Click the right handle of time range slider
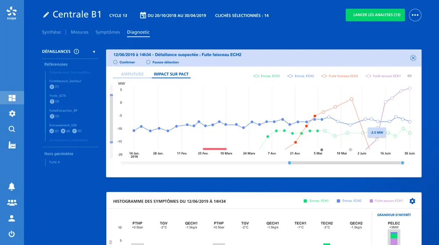Viewport: 439px width, 245px height. pos(403,163)
